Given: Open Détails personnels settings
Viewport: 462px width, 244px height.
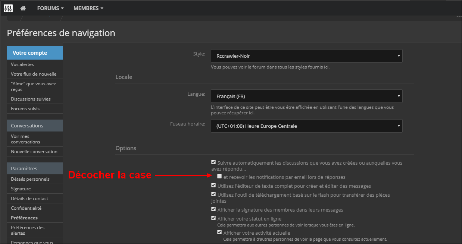Looking at the screenshot, I should pyautogui.click(x=30, y=179).
